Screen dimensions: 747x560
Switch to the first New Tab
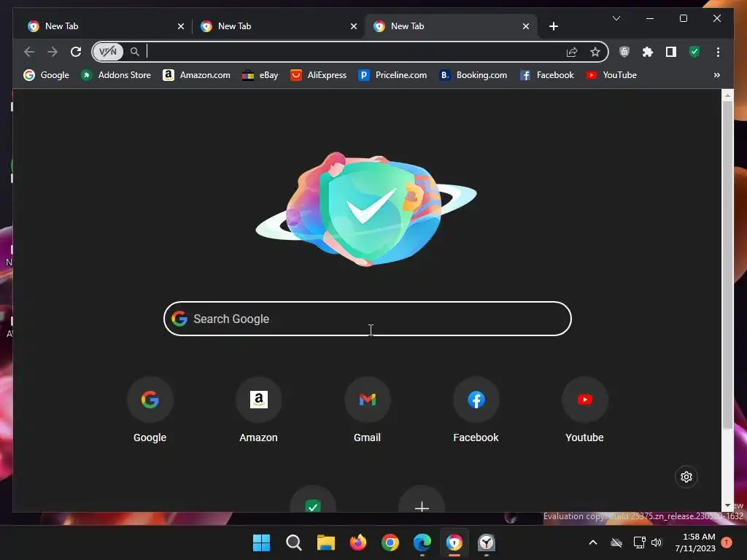coord(102,26)
